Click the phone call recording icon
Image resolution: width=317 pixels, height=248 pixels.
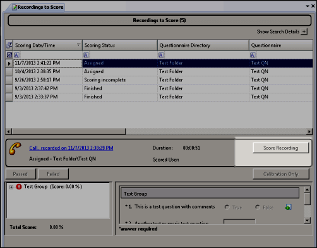pyautogui.click(x=15, y=149)
